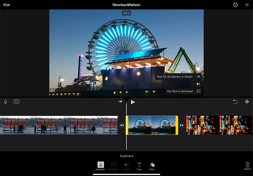Viewport: 253px width, 176px height.
Task: Set Ken Burns start position
Action: click(x=198, y=77)
